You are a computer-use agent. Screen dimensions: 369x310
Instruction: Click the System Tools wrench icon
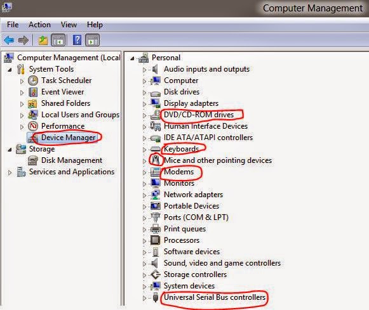[x=21, y=69]
